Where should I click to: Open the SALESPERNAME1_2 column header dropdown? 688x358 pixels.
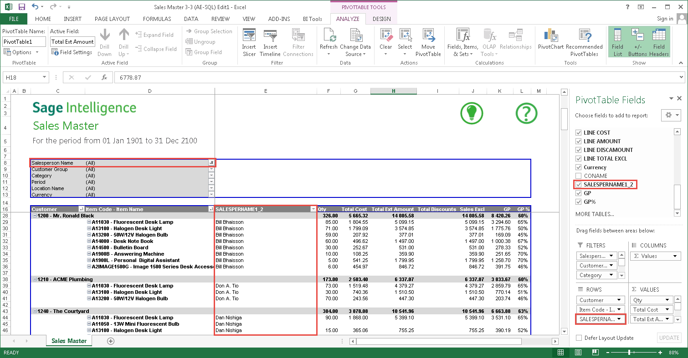click(x=313, y=209)
